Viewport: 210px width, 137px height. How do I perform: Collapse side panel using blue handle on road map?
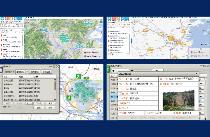[132, 41]
